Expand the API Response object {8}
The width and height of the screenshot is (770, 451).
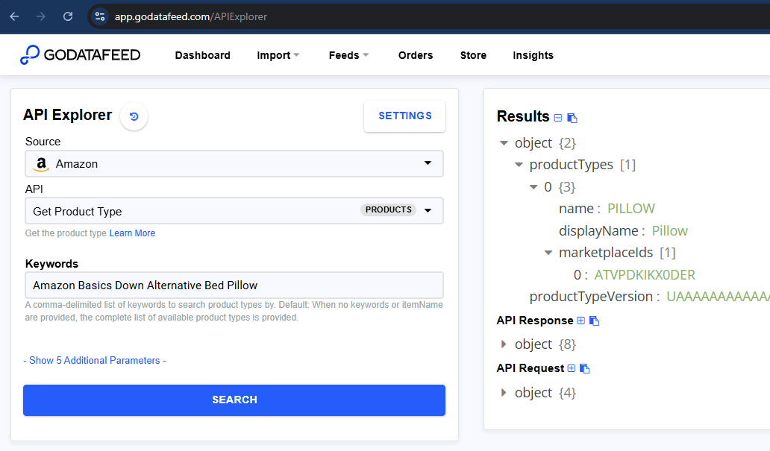click(x=504, y=344)
